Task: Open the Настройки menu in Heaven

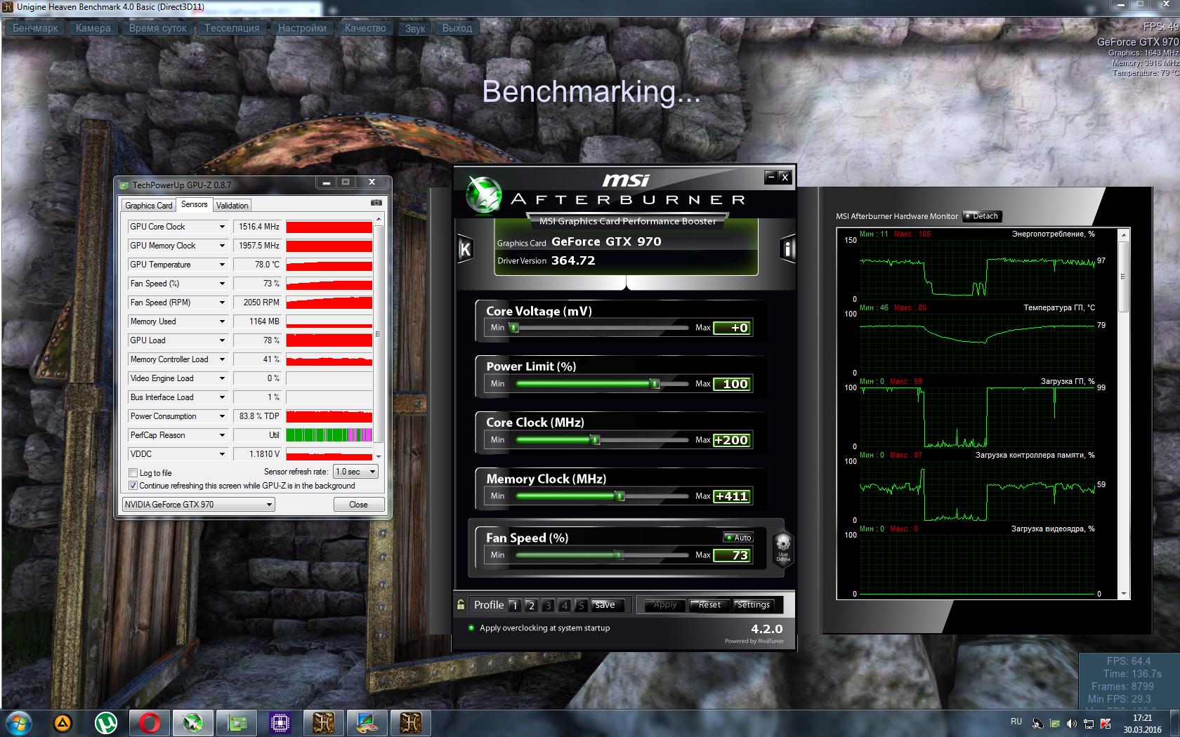Action: pyautogui.click(x=302, y=28)
